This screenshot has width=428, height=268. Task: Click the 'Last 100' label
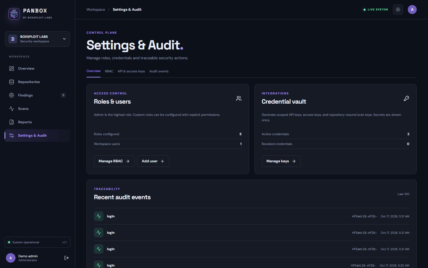pyautogui.click(x=403, y=194)
